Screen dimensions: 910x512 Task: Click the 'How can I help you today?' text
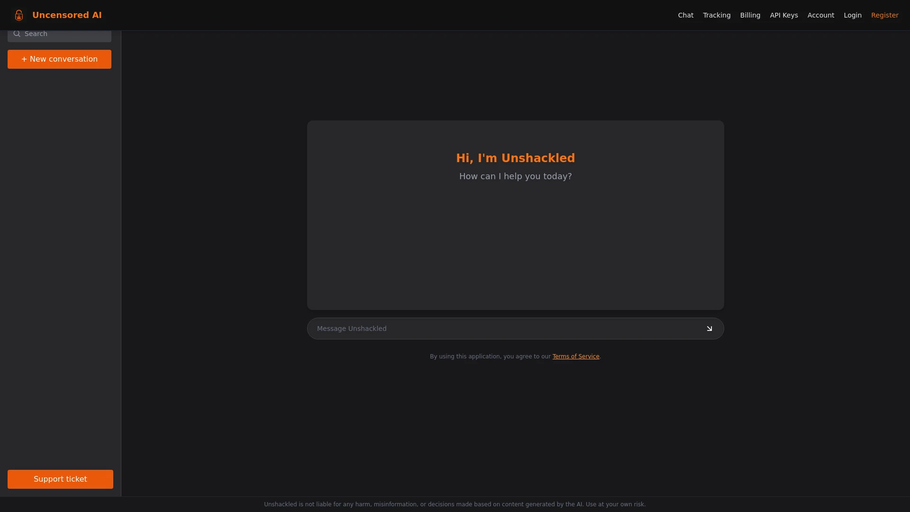tap(515, 176)
